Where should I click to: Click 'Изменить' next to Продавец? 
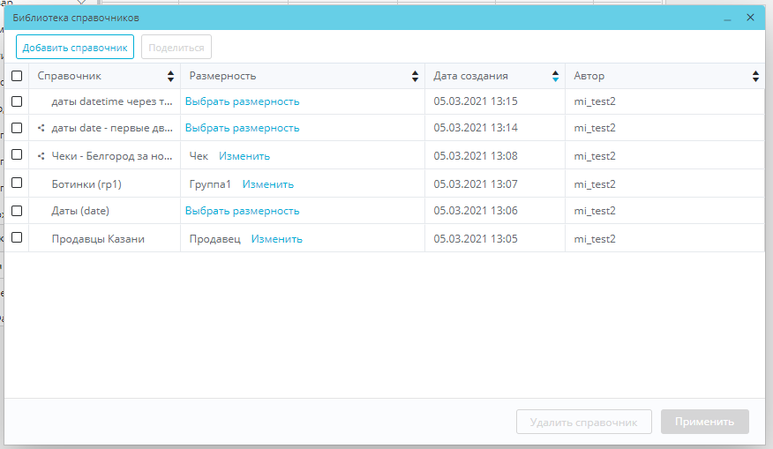[276, 239]
